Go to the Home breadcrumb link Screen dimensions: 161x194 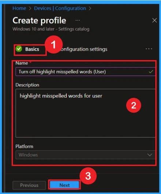coord(19,8)
